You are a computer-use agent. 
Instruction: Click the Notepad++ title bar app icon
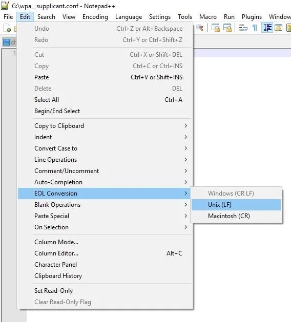pos(5,6)
